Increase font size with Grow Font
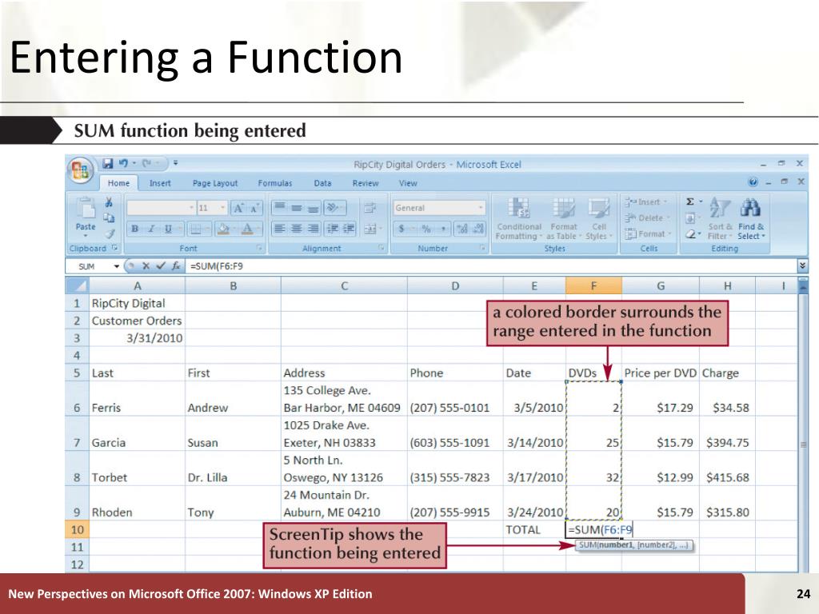The image size is (819, 614). (238, 208)
